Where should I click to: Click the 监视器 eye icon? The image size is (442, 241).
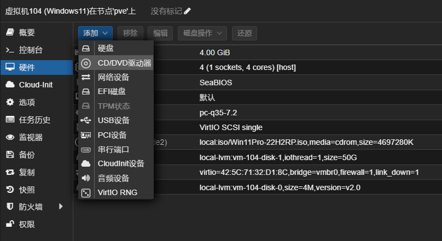pos(10,137)
